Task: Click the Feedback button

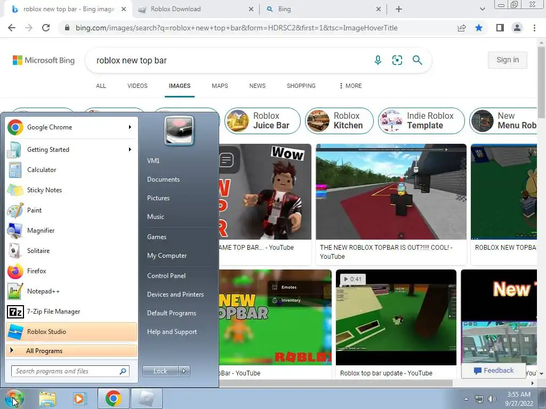Action: [x=493, y=371]
